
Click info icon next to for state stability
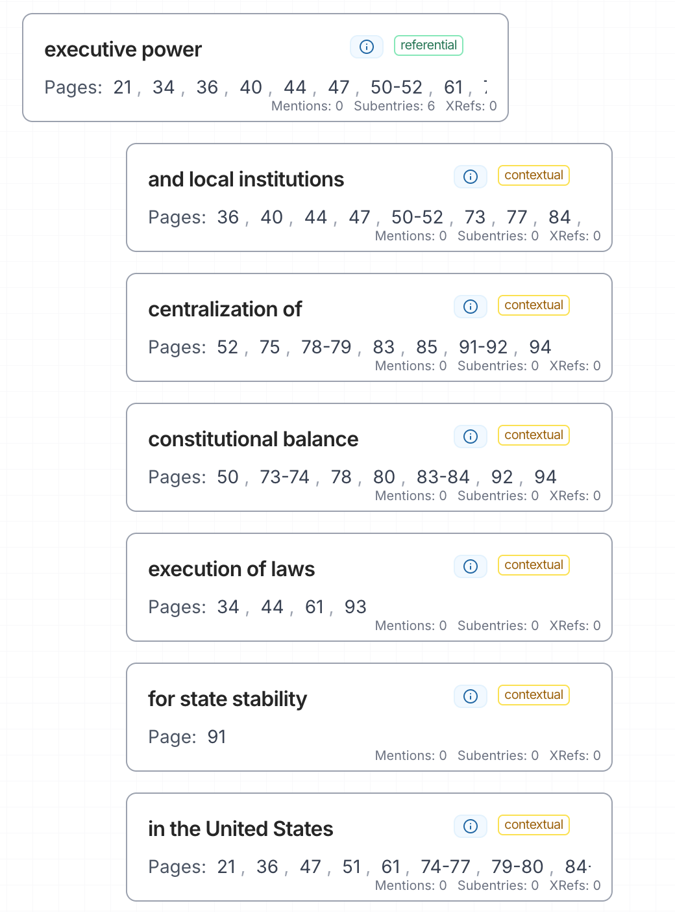[x=470, y=696]
